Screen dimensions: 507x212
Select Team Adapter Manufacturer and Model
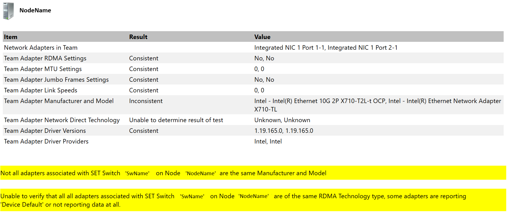point(59,101)
